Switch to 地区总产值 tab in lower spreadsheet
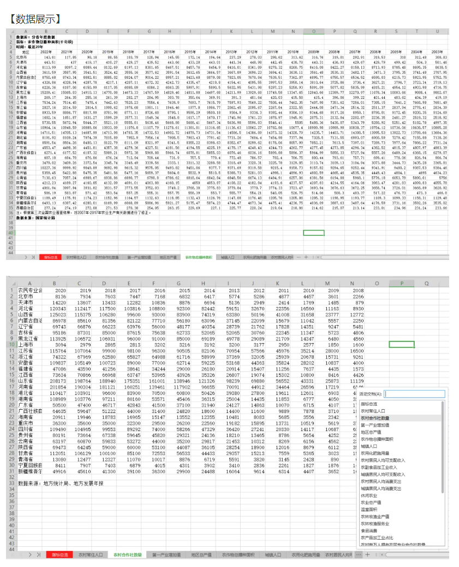The image size is (459, 567). pos(201,554)
